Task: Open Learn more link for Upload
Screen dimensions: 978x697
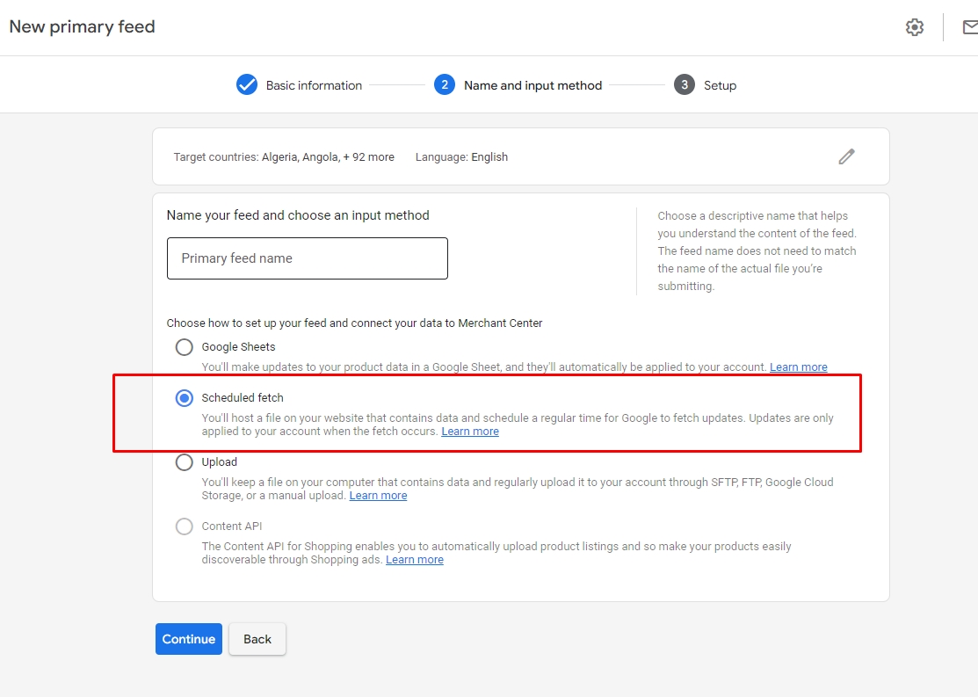Action: tap(378, 496)
